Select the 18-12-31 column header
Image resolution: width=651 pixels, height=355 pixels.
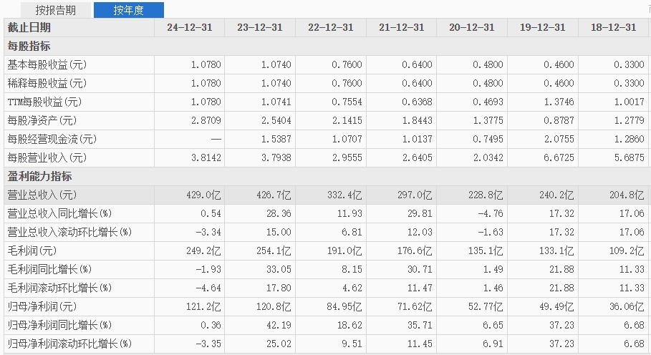click(x=613, y=27)
